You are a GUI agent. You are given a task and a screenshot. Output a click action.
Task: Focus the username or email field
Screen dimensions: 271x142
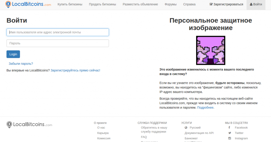pyautogui.click(x=58, y=32)
